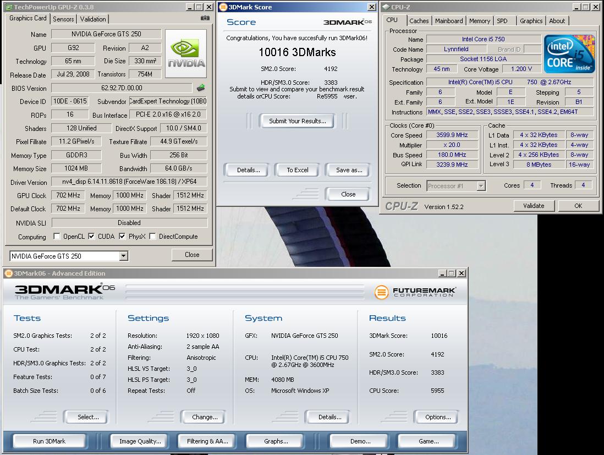
Task: Click the Code Name value Lynnfield
Action: coord(456,49)
